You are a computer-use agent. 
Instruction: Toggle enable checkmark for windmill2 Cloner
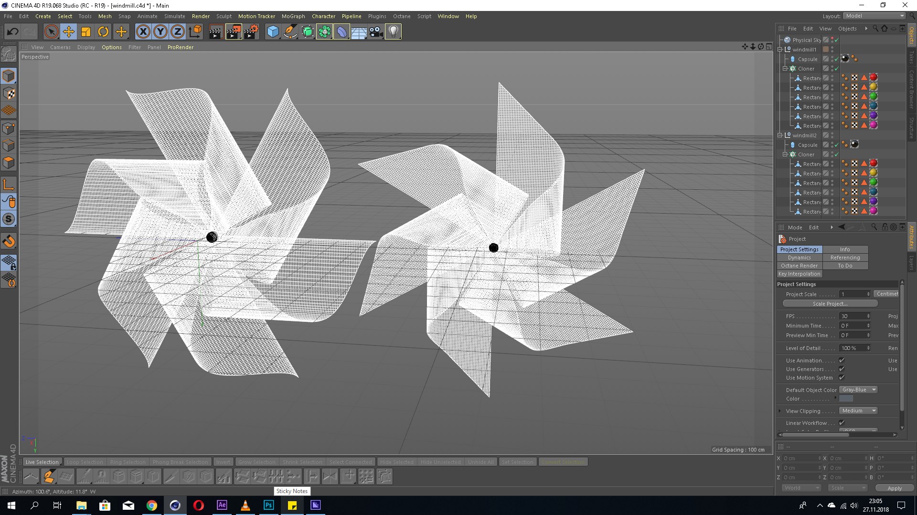tap(836, 154)
